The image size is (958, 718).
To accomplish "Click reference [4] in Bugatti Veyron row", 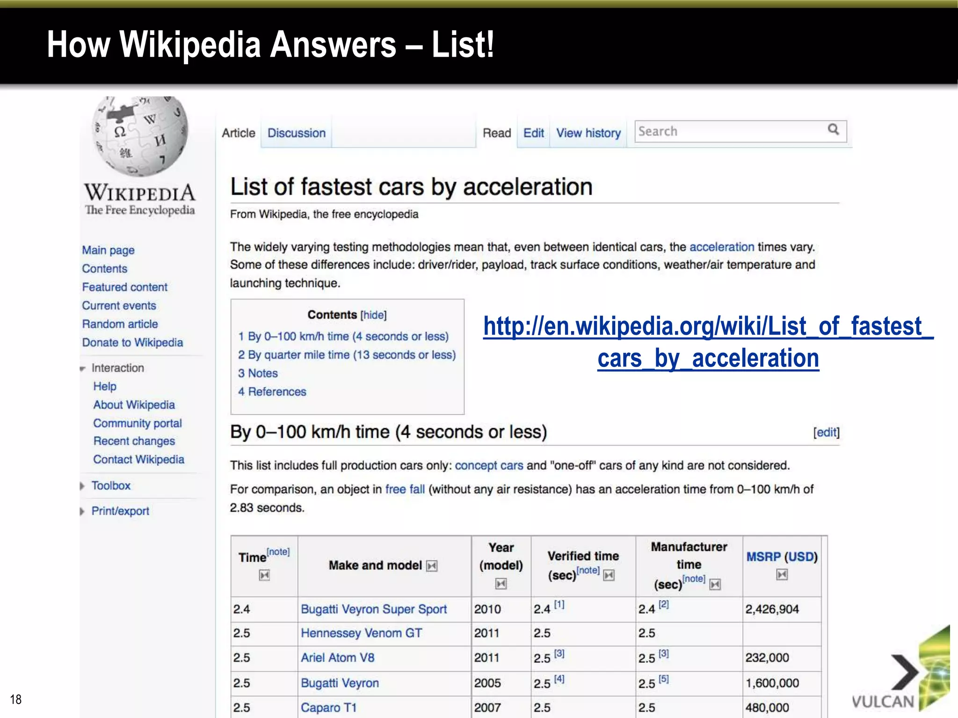I will point(559,679).
